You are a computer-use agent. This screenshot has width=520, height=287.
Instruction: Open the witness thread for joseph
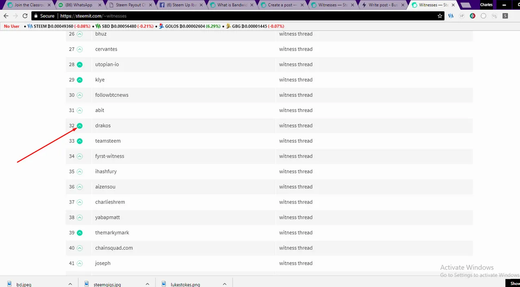point(296,263)
